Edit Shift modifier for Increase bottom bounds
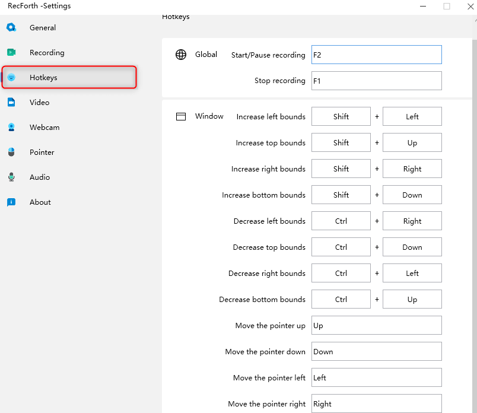The width and height of the screenshot is (477, 413). pyautogui.click(x=341, y=195)
